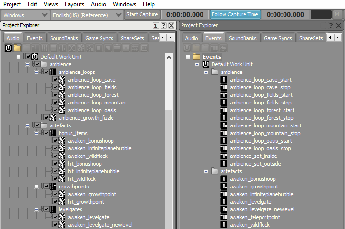
Task: Click the scroll-up arrow of left tree
Action: pos(169,57)
